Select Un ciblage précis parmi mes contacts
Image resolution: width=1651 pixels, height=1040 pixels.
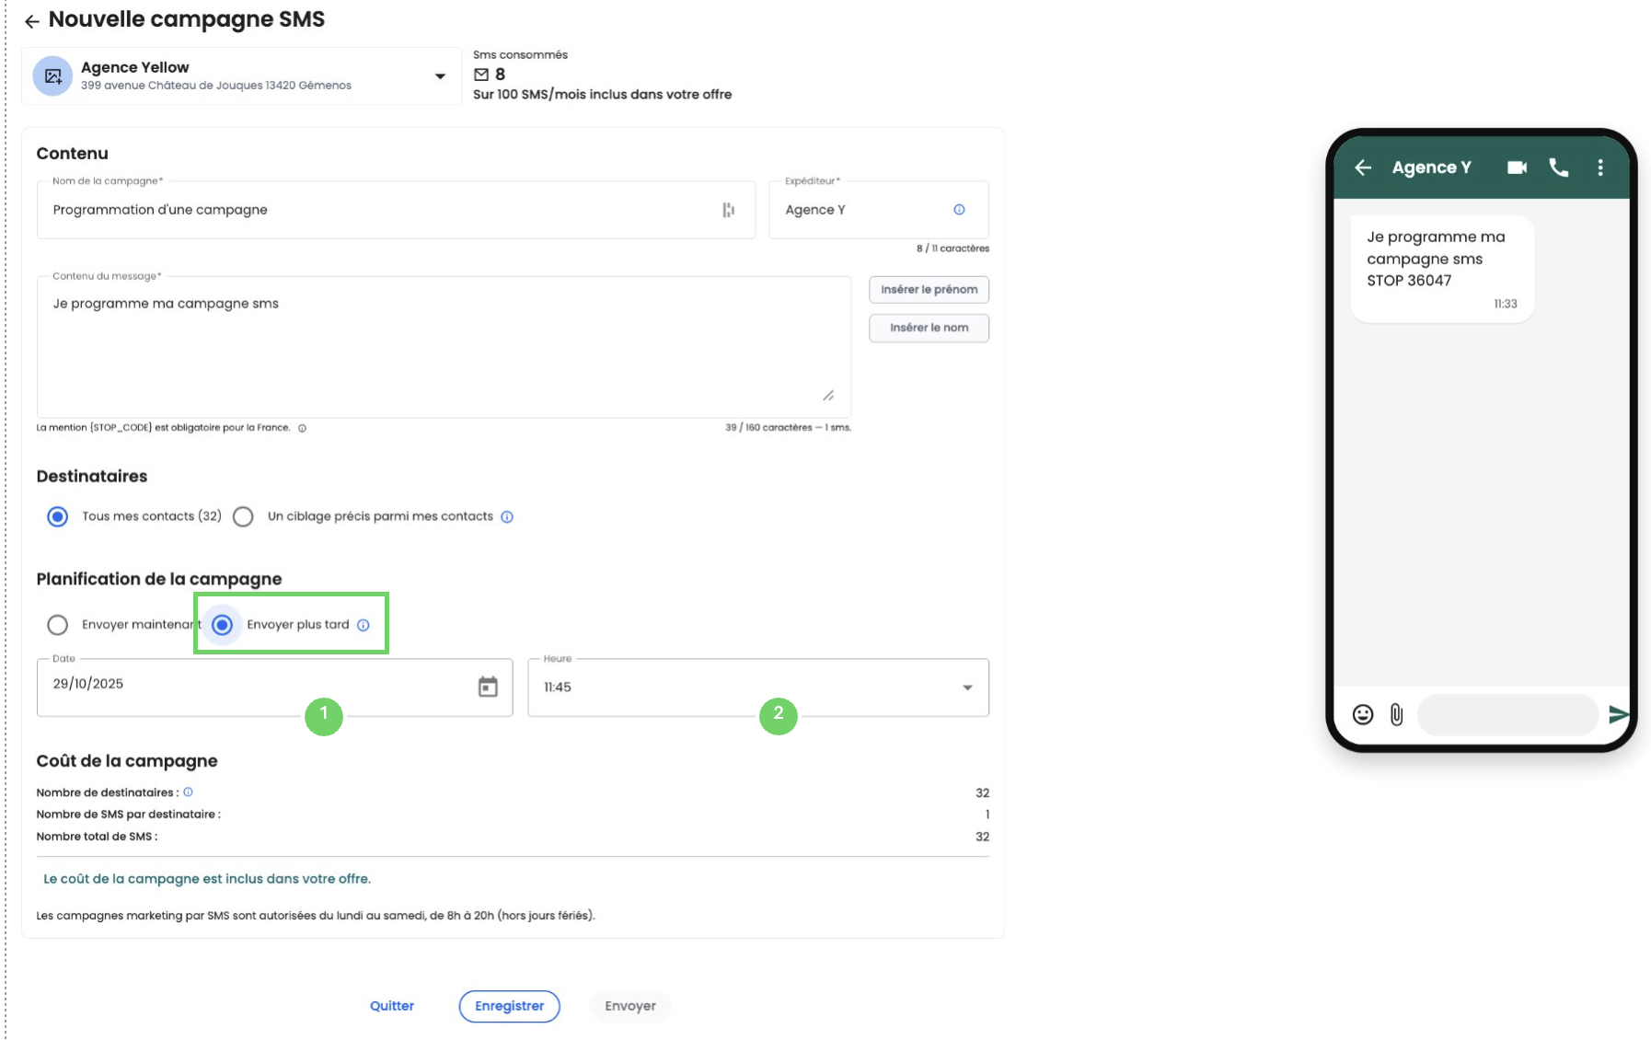[243, 516]
